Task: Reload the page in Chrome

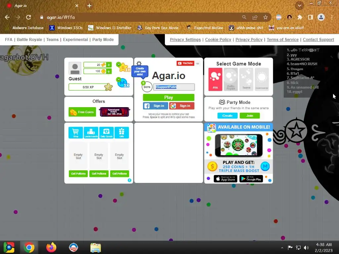Action: coord(28,17)
